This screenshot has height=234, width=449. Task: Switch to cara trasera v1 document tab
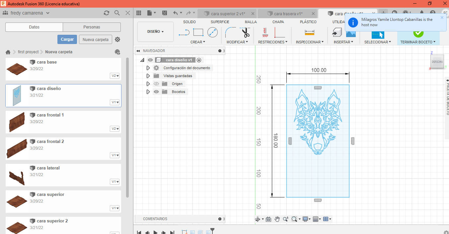(287, 14)
